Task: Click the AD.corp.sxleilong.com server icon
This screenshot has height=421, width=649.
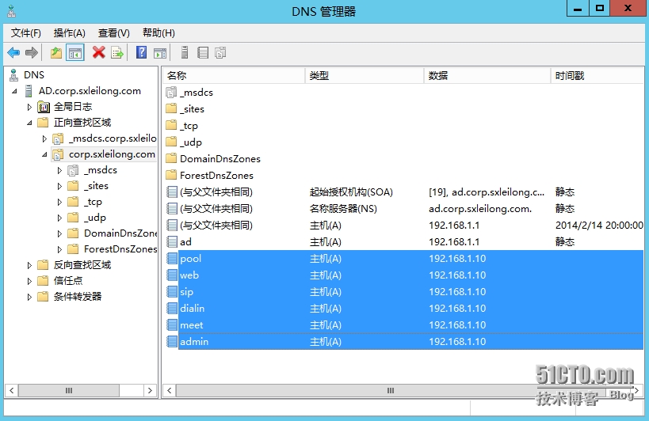Action: point(29,91)
